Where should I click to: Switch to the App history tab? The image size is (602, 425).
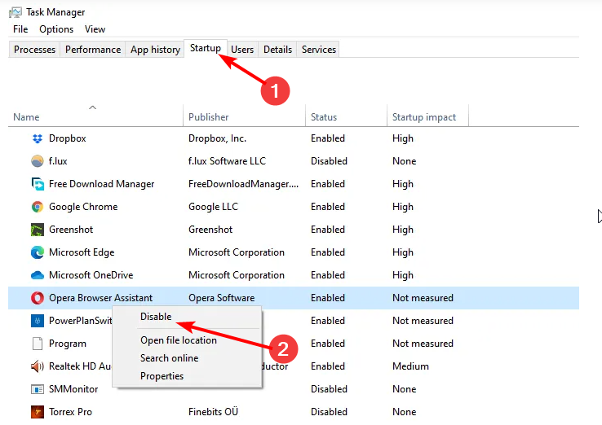point(155,50)
